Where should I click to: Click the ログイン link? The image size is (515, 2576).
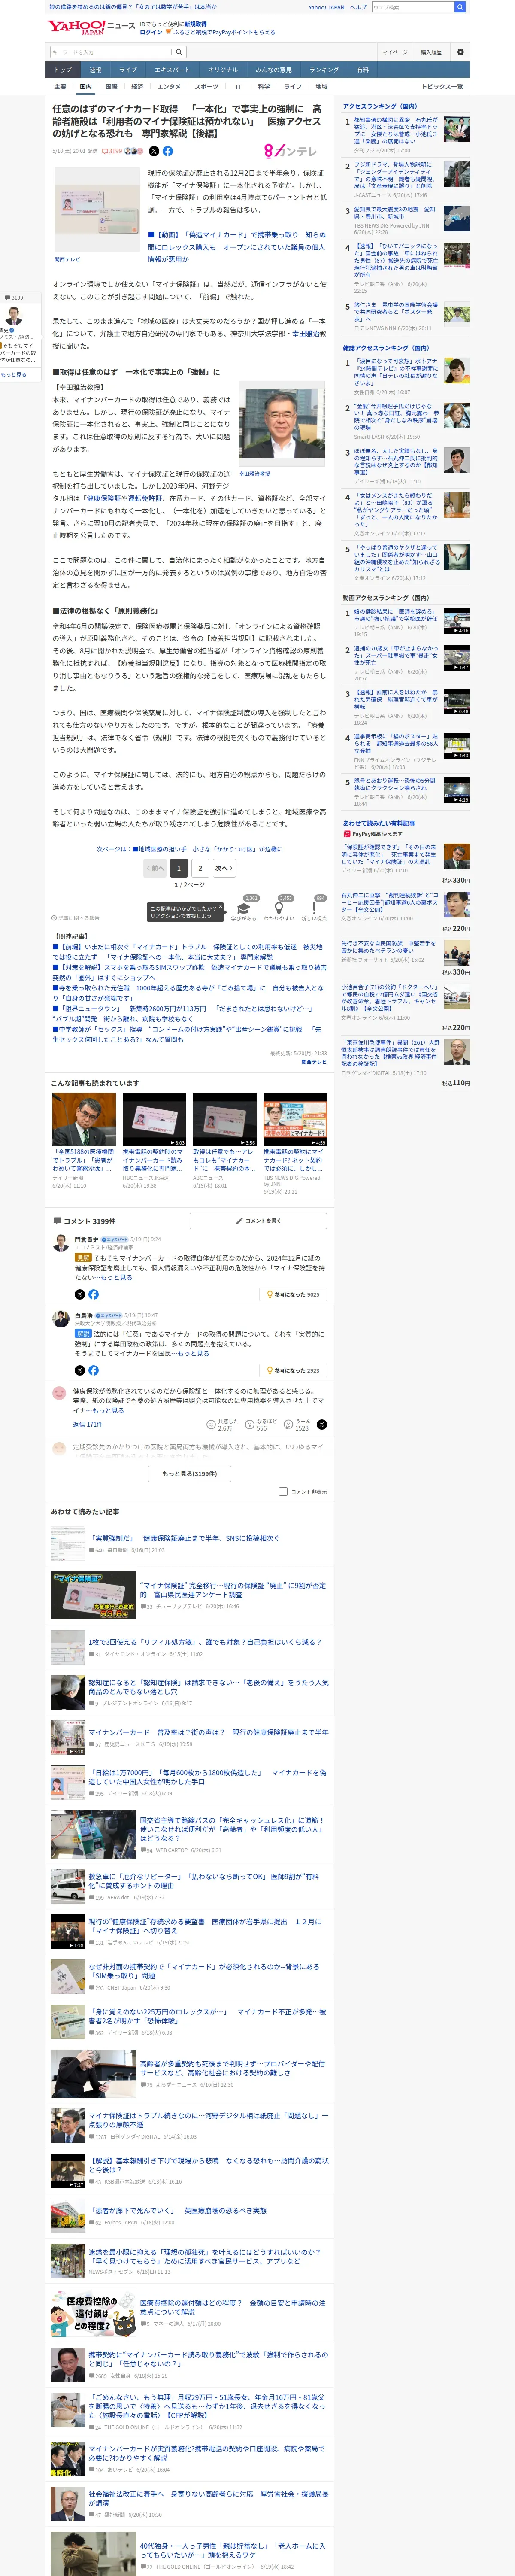coord(151,32)
